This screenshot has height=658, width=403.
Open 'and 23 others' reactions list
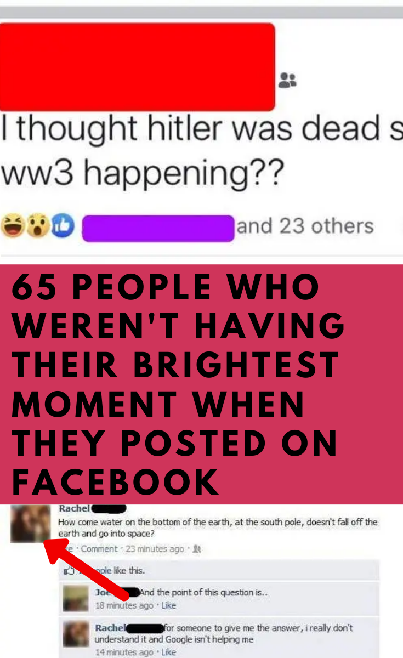tap(305, 226)
